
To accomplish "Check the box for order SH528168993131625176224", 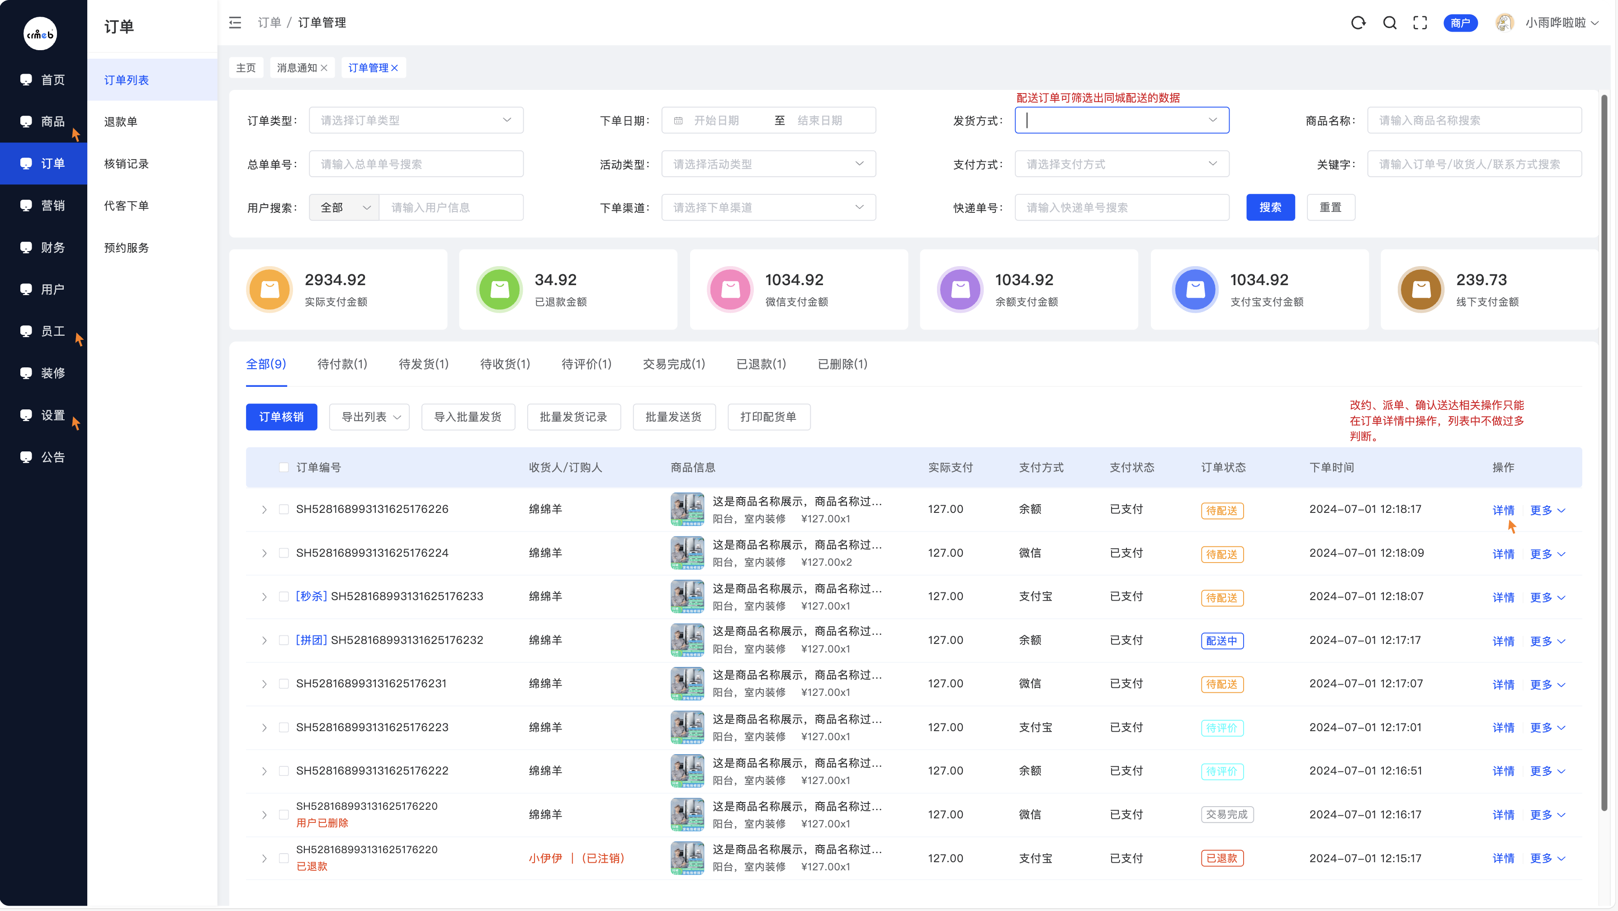I will (284, 553).
